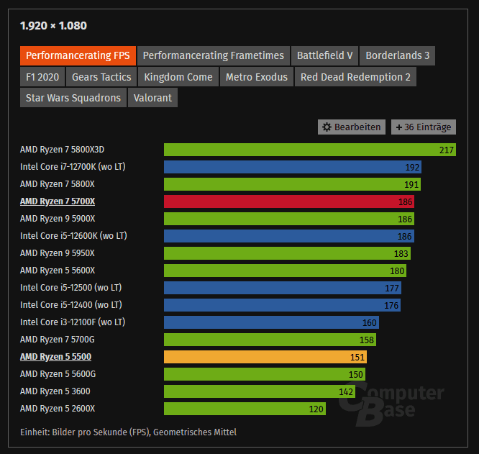The height and width of the screenshot is (454, 479).
Task: Click the Bearbeiten edit button
Action: pos(352,127)
